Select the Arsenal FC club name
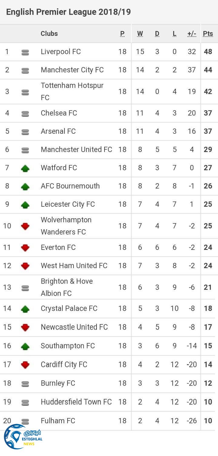218x456 pixels. tap(58, 131)
